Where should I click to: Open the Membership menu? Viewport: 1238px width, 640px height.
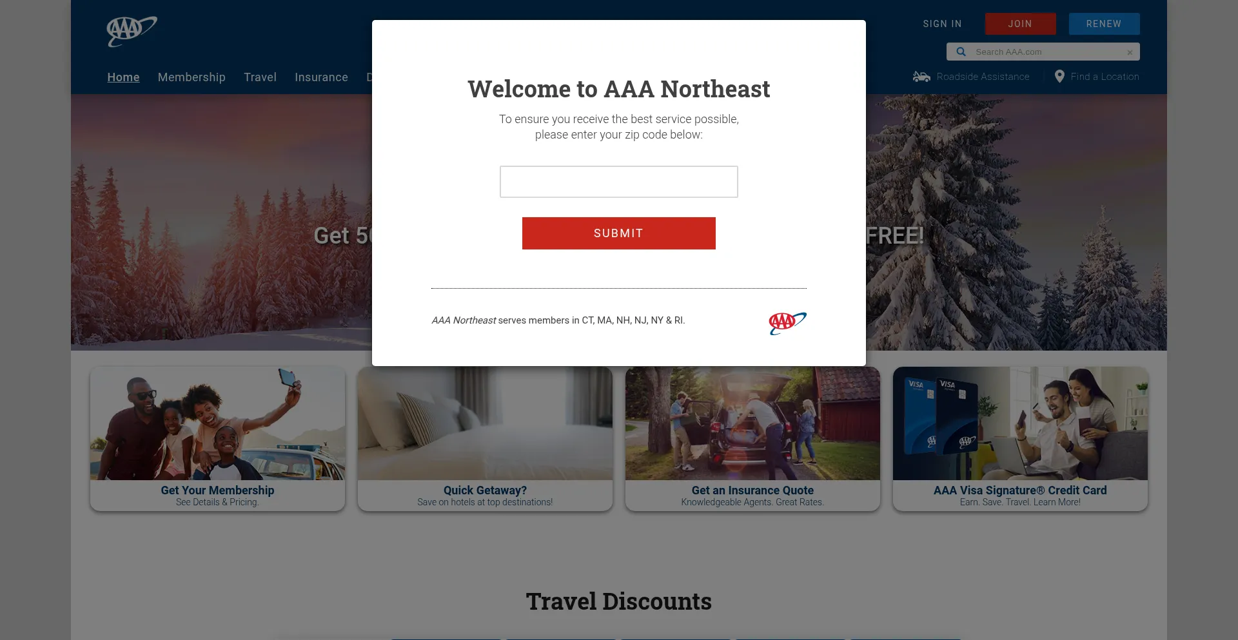tap(192, 77)
